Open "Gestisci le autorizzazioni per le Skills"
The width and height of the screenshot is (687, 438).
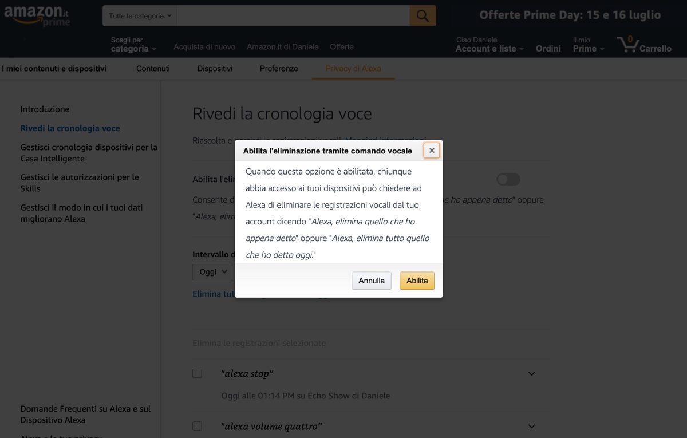point(80,183)
